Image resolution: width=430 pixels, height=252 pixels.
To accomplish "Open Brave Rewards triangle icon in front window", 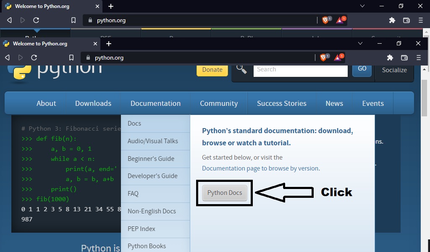I will [338, 57].
